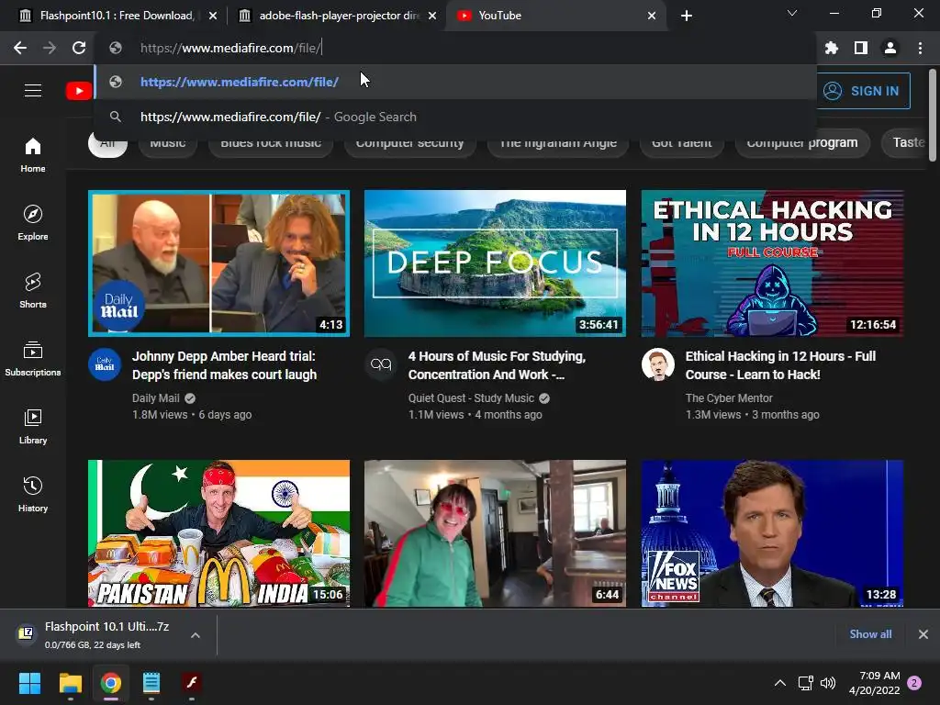
Task: Open File Explorer from the taskbar
Action: click(70, 683)
